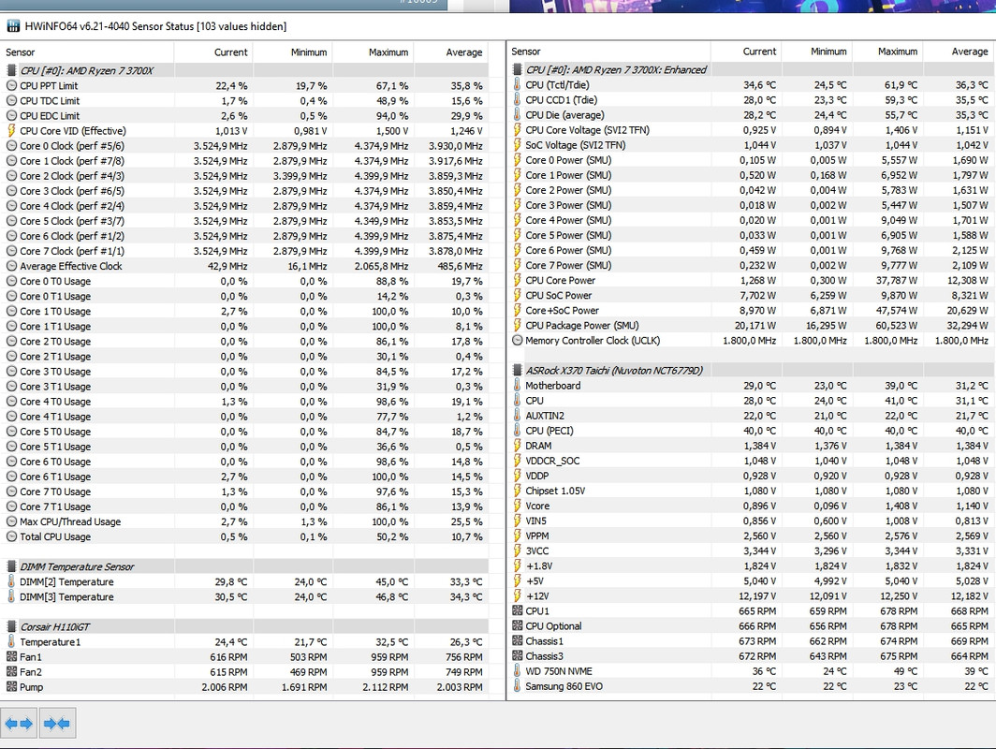Click the right panel Sensor column header
The height and width of the screenshot is (749, 996).
pos(608,51)
